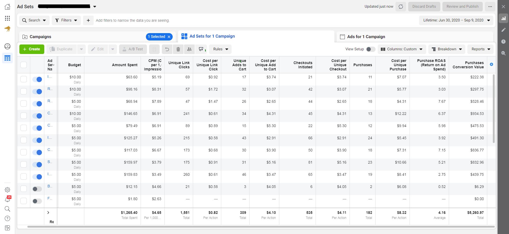This screenshot has height=234, width=509.
Task: Open the Lifetime date range picker
Action: (456, 20)
